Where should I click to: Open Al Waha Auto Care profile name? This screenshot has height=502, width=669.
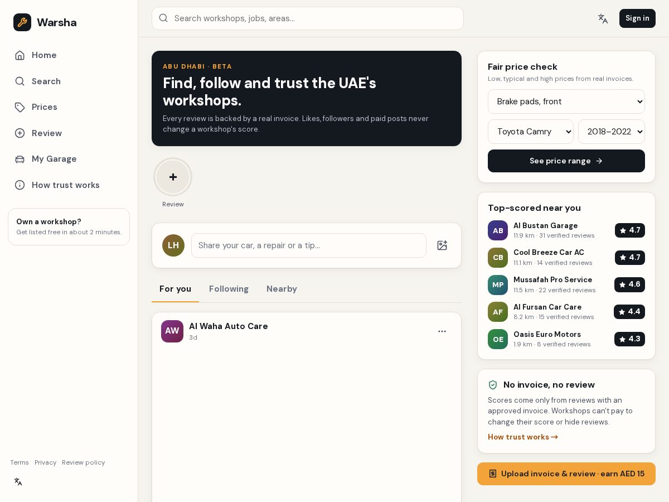coord(229,326)
